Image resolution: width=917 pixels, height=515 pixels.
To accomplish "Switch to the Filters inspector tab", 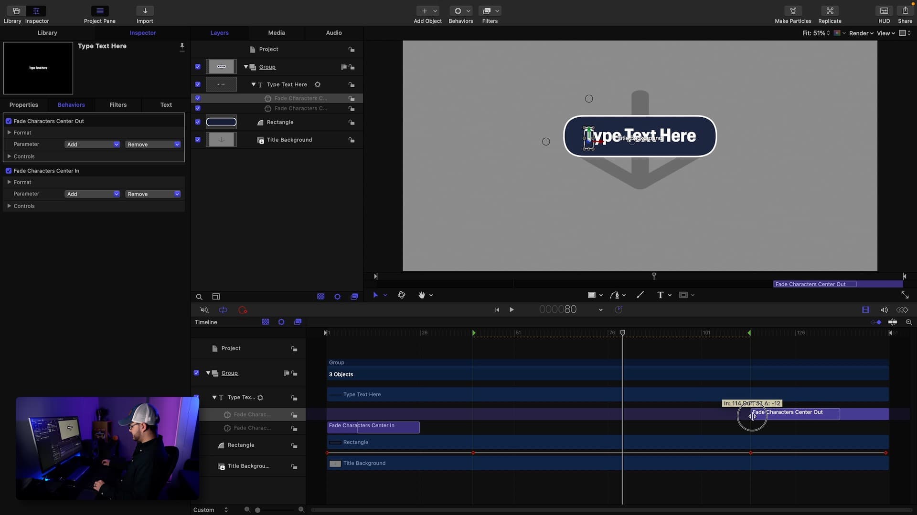I will click(x=118, y=105).
